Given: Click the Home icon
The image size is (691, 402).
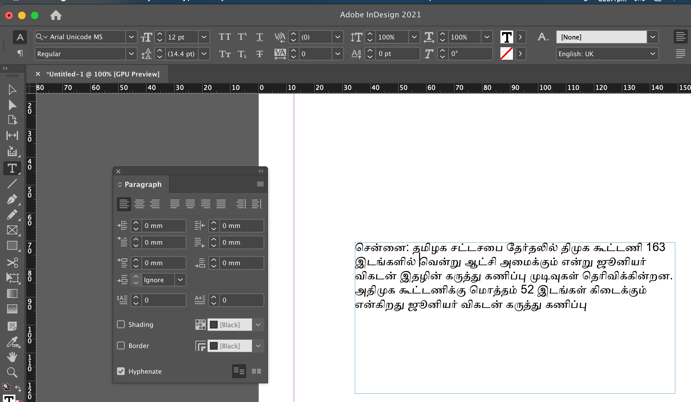Looking at the screenshot, I should 56,15.
